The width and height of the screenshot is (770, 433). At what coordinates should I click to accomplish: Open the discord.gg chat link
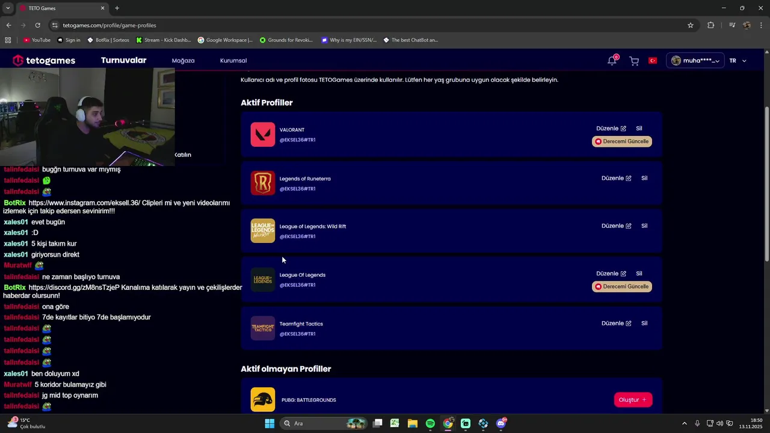pos(73,288)
